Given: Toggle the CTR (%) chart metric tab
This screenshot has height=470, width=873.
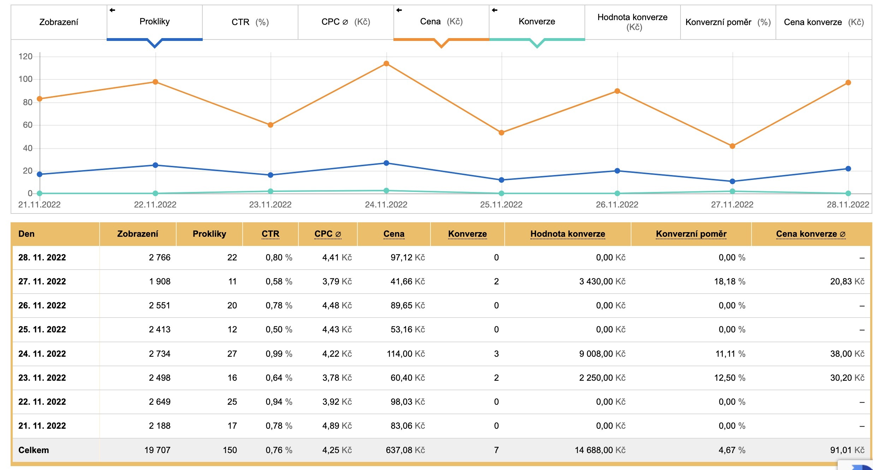Looking at the screenshot, I should click(250, 22).
